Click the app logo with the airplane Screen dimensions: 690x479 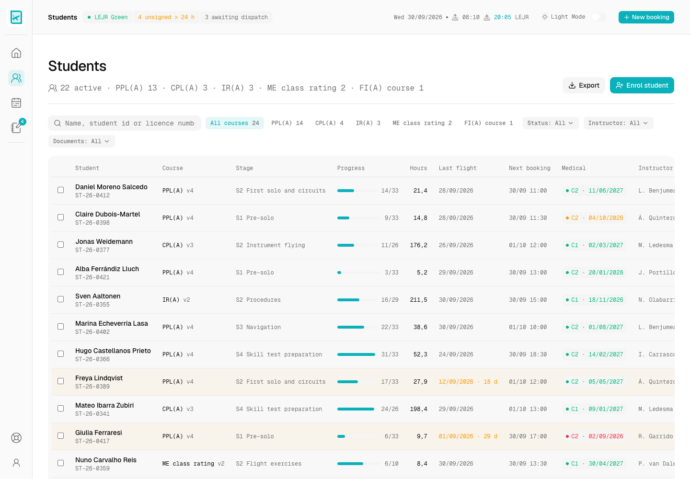point(16,17)
